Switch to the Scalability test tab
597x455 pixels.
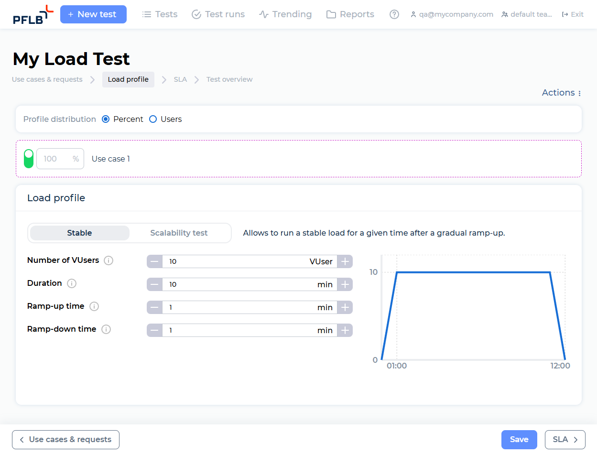coord(179,233)
